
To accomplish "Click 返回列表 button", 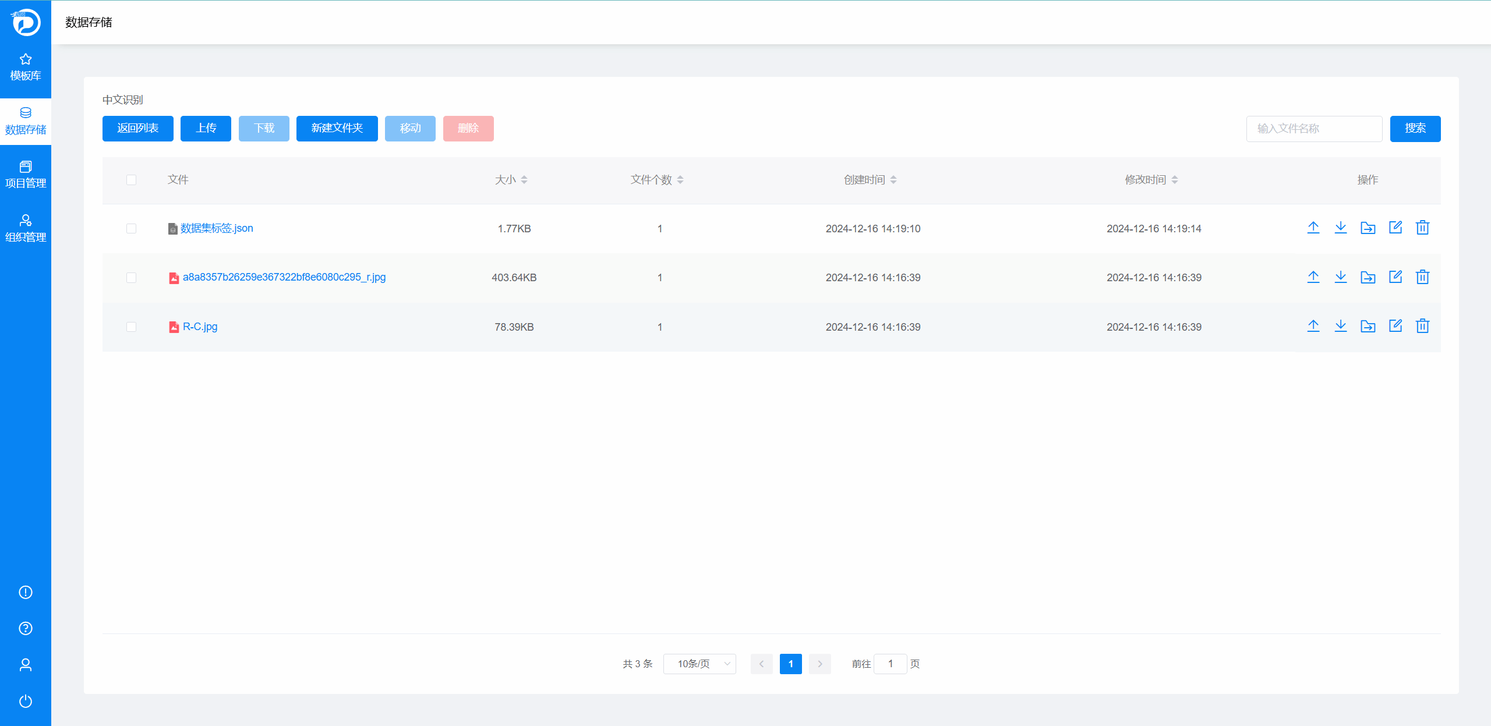I will (x=138, y=128).
